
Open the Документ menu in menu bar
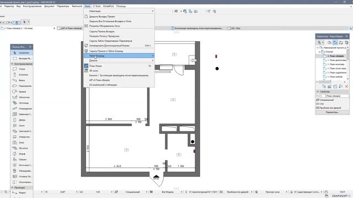(49, 6)
